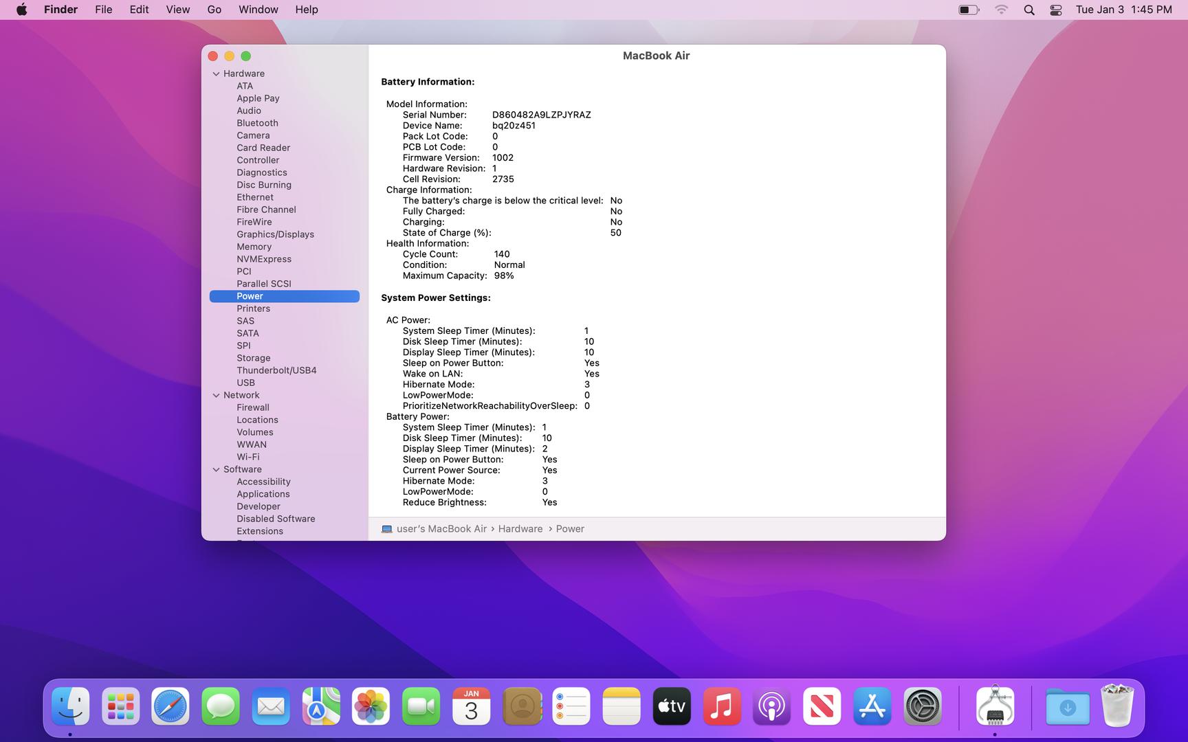
Task: Open System Preferences in Dock
Action: [x=923, y=706]
